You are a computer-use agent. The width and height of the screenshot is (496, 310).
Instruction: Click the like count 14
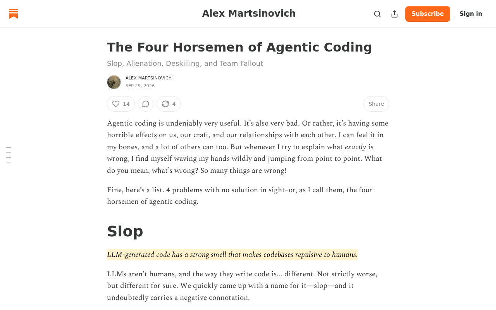(126, 104)
